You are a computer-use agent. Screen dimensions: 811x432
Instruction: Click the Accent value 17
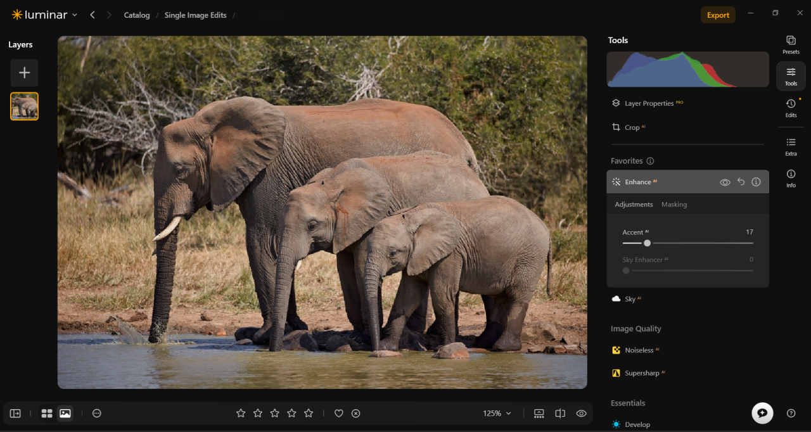point(750,232)
